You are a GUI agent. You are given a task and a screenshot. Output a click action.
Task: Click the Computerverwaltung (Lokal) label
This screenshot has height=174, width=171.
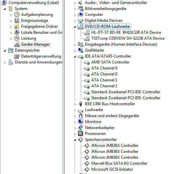[x=34, y=3]
